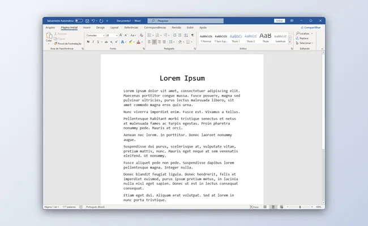Click Localizar in Editando group

point(303,33)
